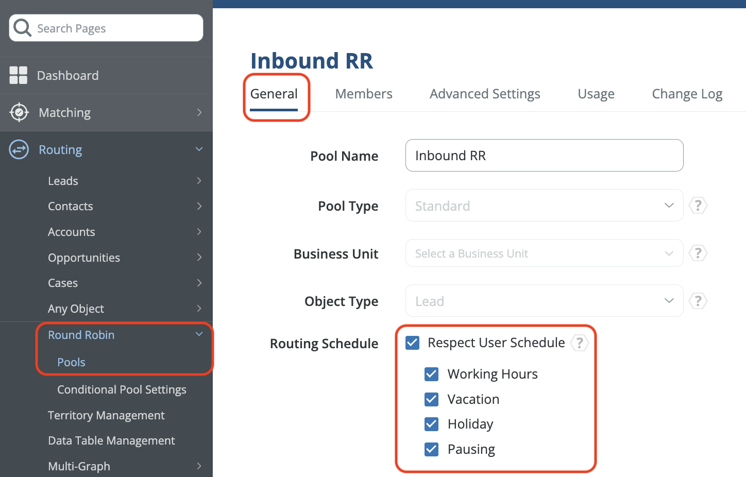Open the Pool Type dropdown

[x=544, y=206]
